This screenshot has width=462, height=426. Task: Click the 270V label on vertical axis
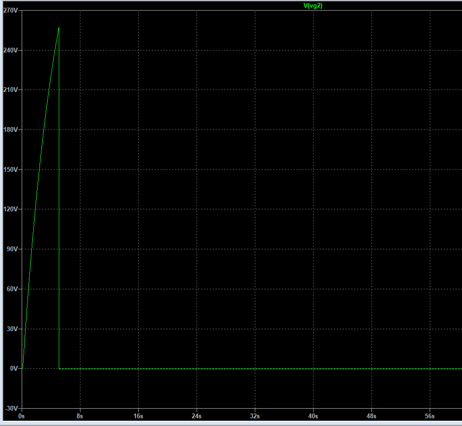[x=10, y=10]
